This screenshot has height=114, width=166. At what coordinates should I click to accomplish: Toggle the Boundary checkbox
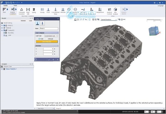coord(4,33)
